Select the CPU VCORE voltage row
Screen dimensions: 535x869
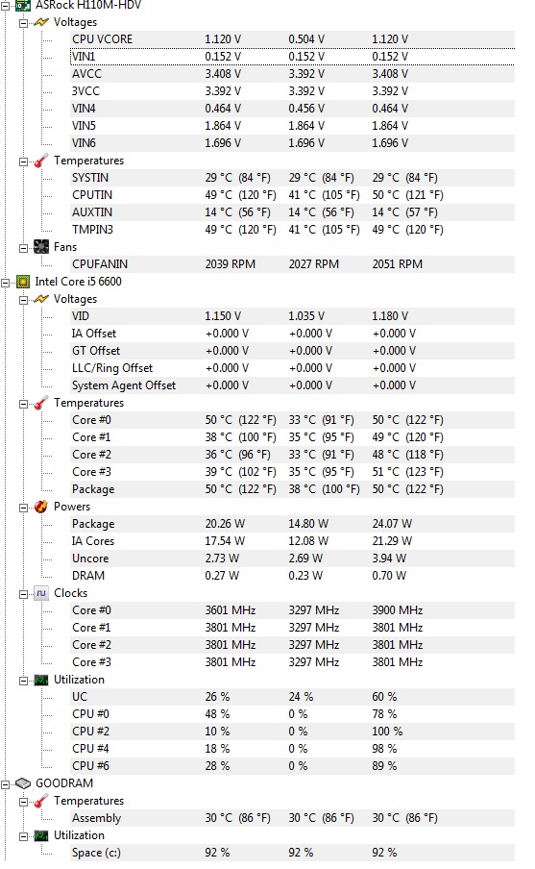292,39
